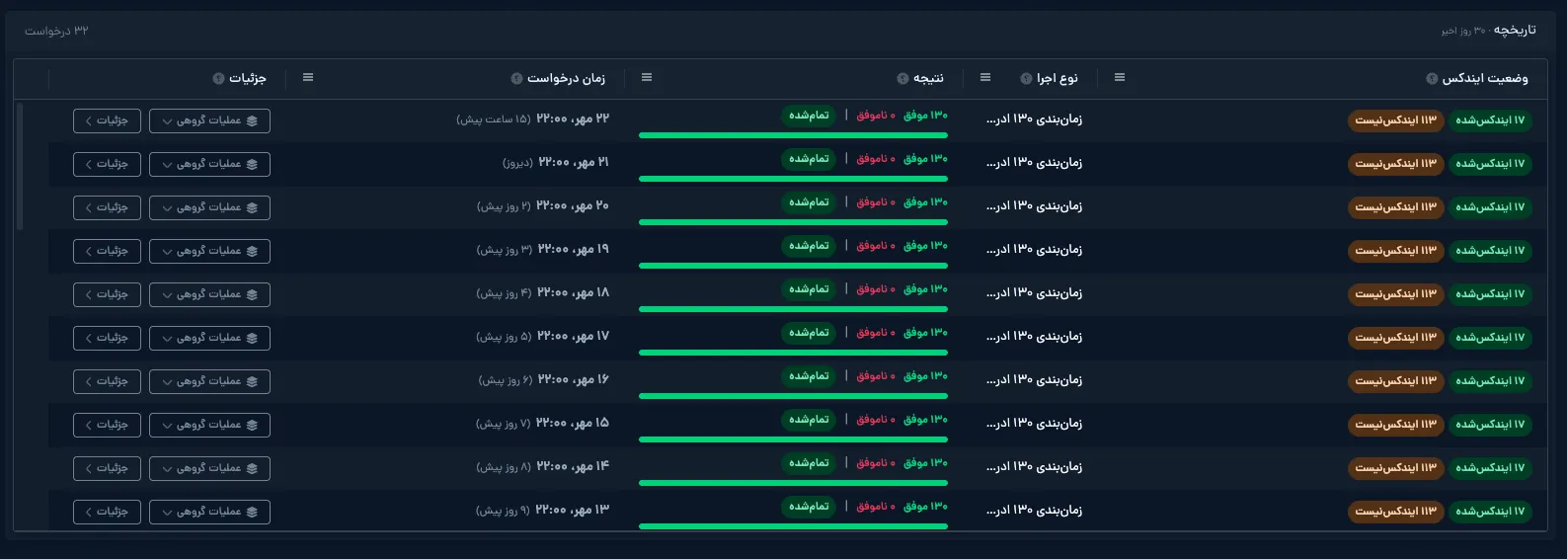The width and height of the screenshot is (1567, 559).
Task: Click تمام‌شده status badge in ۱۴ مهر row
Action: pyautogui.click(x=809, y=463)
